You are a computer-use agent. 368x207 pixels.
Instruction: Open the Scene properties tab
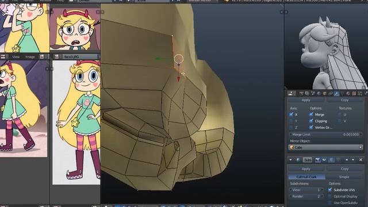click(313, 94)
